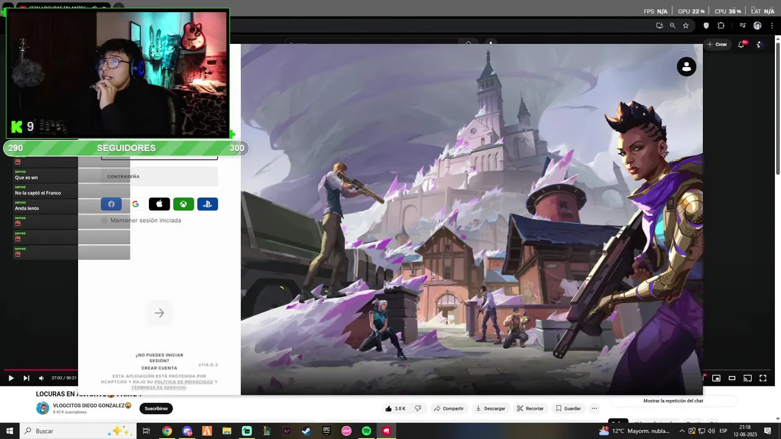This screenshot has height=439, width=781.
Task: Click the volume icon in system tray
Action: pyautogui.click(x=711, y=431)
